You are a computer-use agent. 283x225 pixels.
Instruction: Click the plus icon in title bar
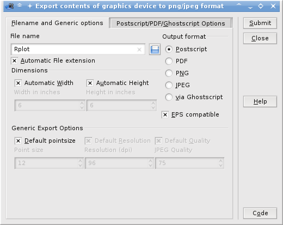30,7
